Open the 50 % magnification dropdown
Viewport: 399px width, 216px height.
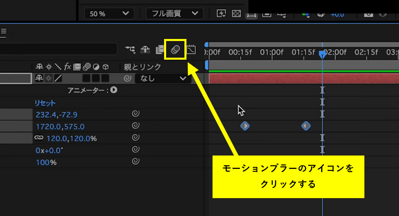point(109,14)
